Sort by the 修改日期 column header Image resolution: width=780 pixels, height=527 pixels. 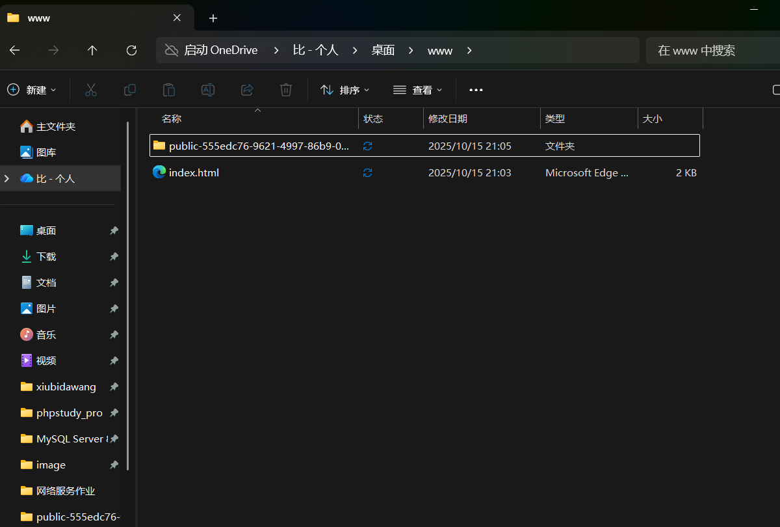(448, 119)
